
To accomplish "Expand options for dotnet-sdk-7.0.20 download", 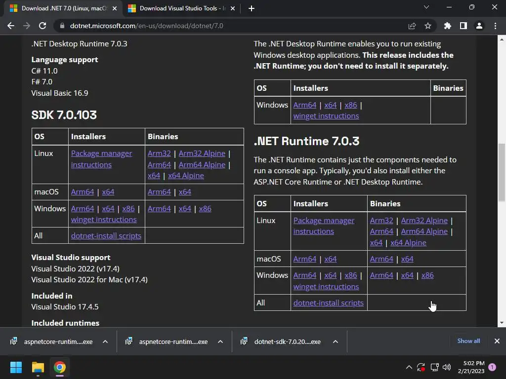I will point(336,341).
